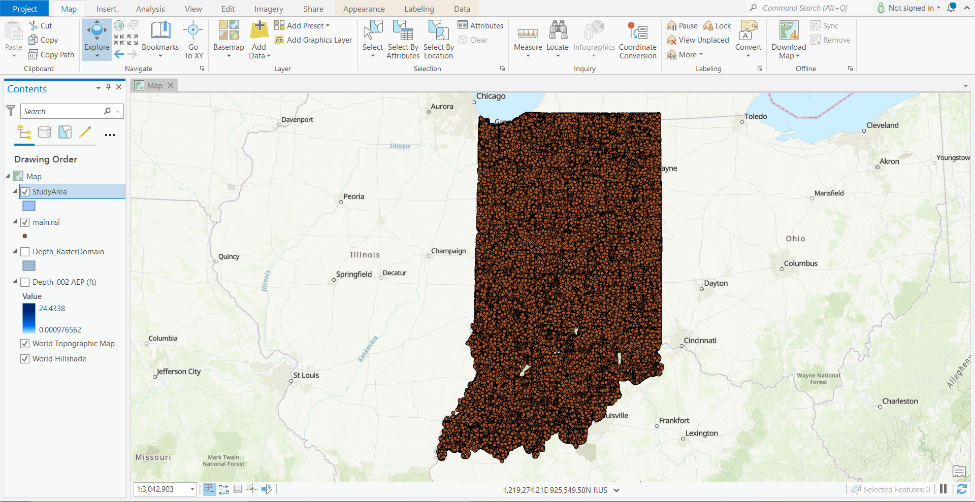This screenshot has width=975, height=502.
Task: Refresh the map view
Action: (x=962, y=489)
